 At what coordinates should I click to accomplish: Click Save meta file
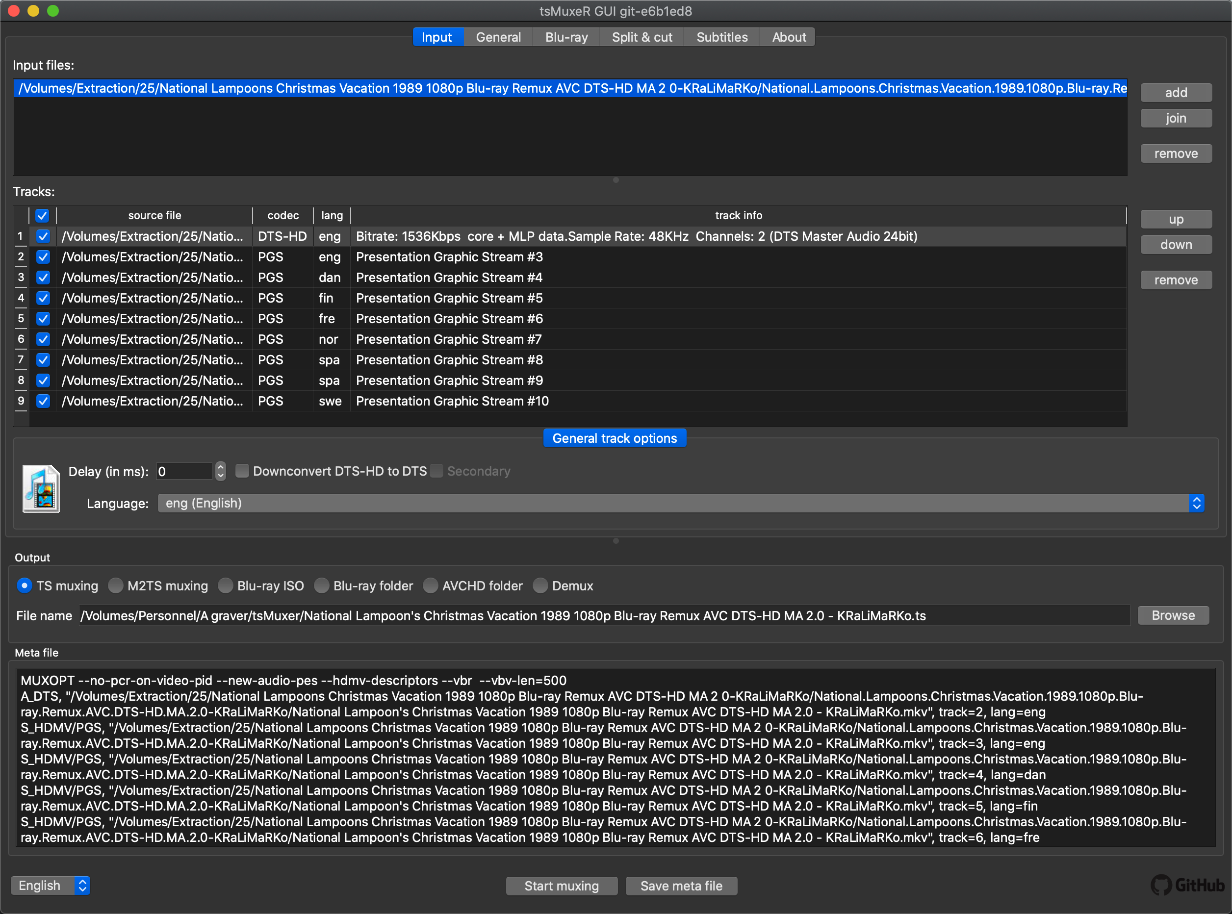(x=681, y=886)
